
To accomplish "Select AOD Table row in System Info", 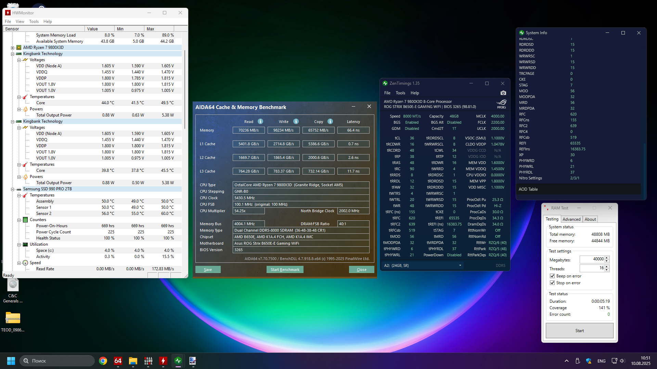I will coord(578,189).
